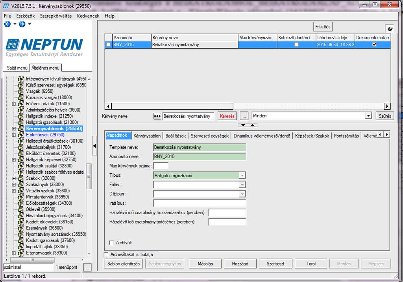Image resolution: width=403 pixels, height=282 pixels.
Task: Click the pin icon beside Frissítés
Action: coord(390,29)
